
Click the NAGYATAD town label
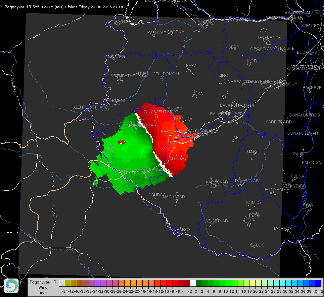pos(174,197)
